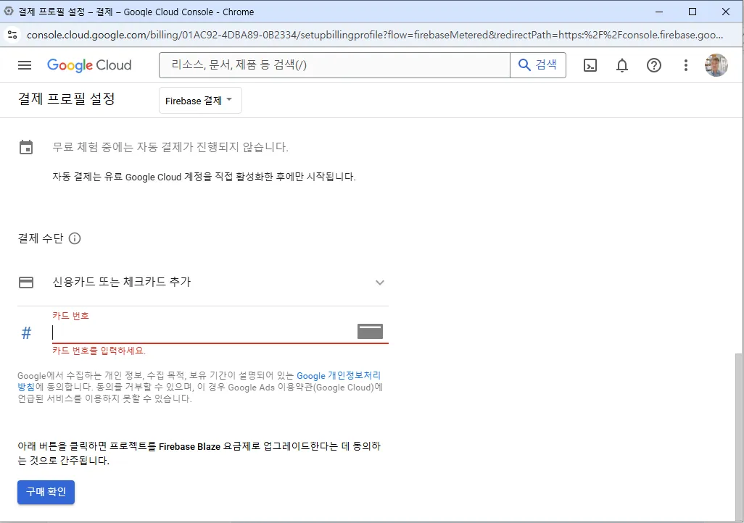Viewport: 744px width, 523px height.
Task: Click the user account avatar
Action: [716, 65]
